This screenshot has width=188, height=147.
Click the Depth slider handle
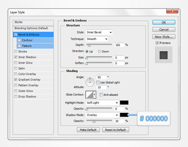[89, 45]
